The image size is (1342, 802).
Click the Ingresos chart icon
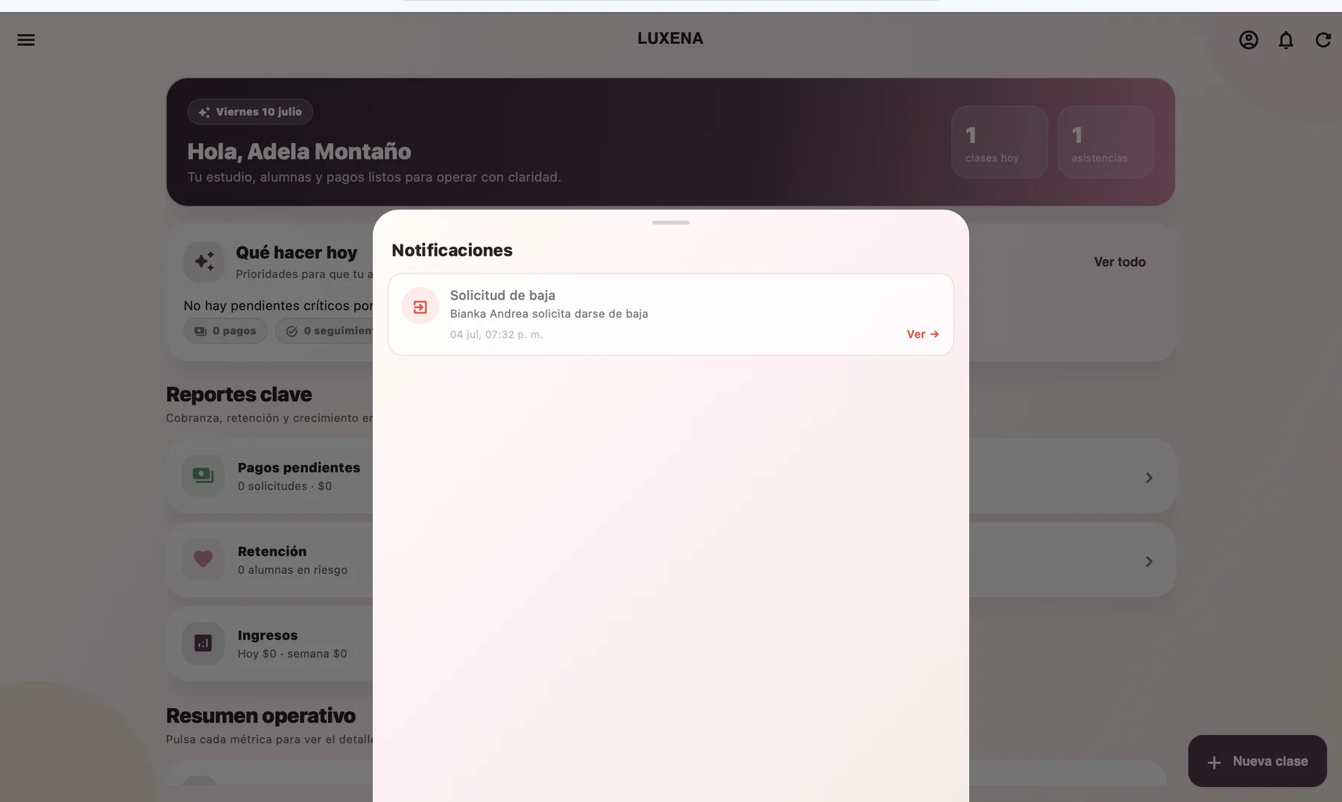point(203,643)
